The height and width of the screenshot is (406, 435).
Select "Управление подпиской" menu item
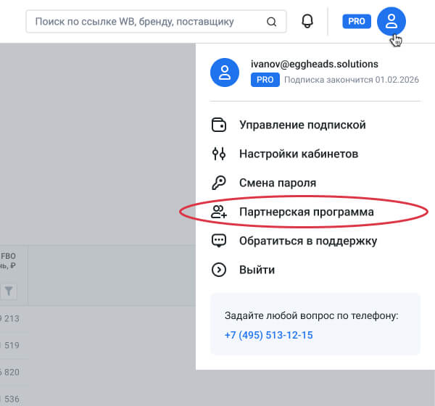(302, 125)
